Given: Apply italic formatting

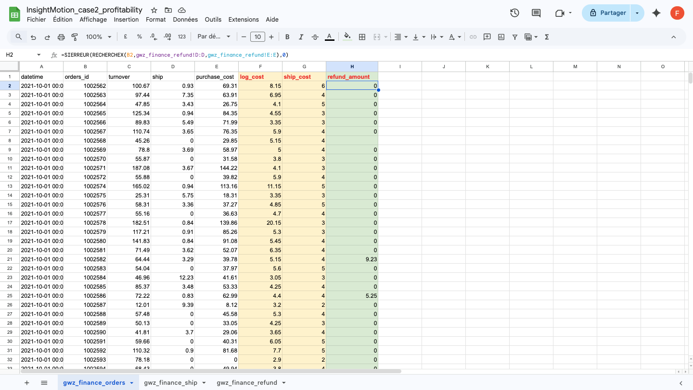Looking at the screenshot, I should click(301, 37).
